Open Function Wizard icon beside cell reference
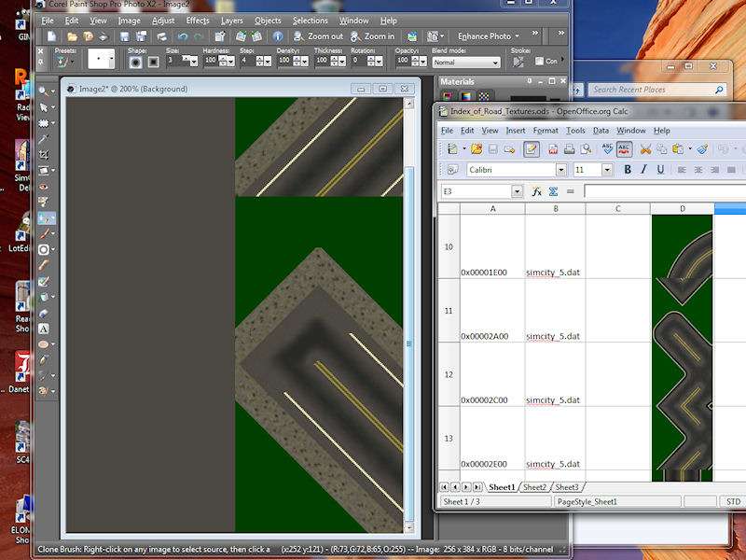 (536, 191)
